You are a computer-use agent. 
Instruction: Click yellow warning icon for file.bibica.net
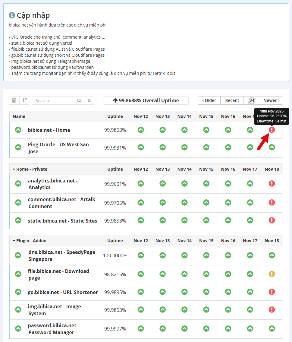(272, 274)
